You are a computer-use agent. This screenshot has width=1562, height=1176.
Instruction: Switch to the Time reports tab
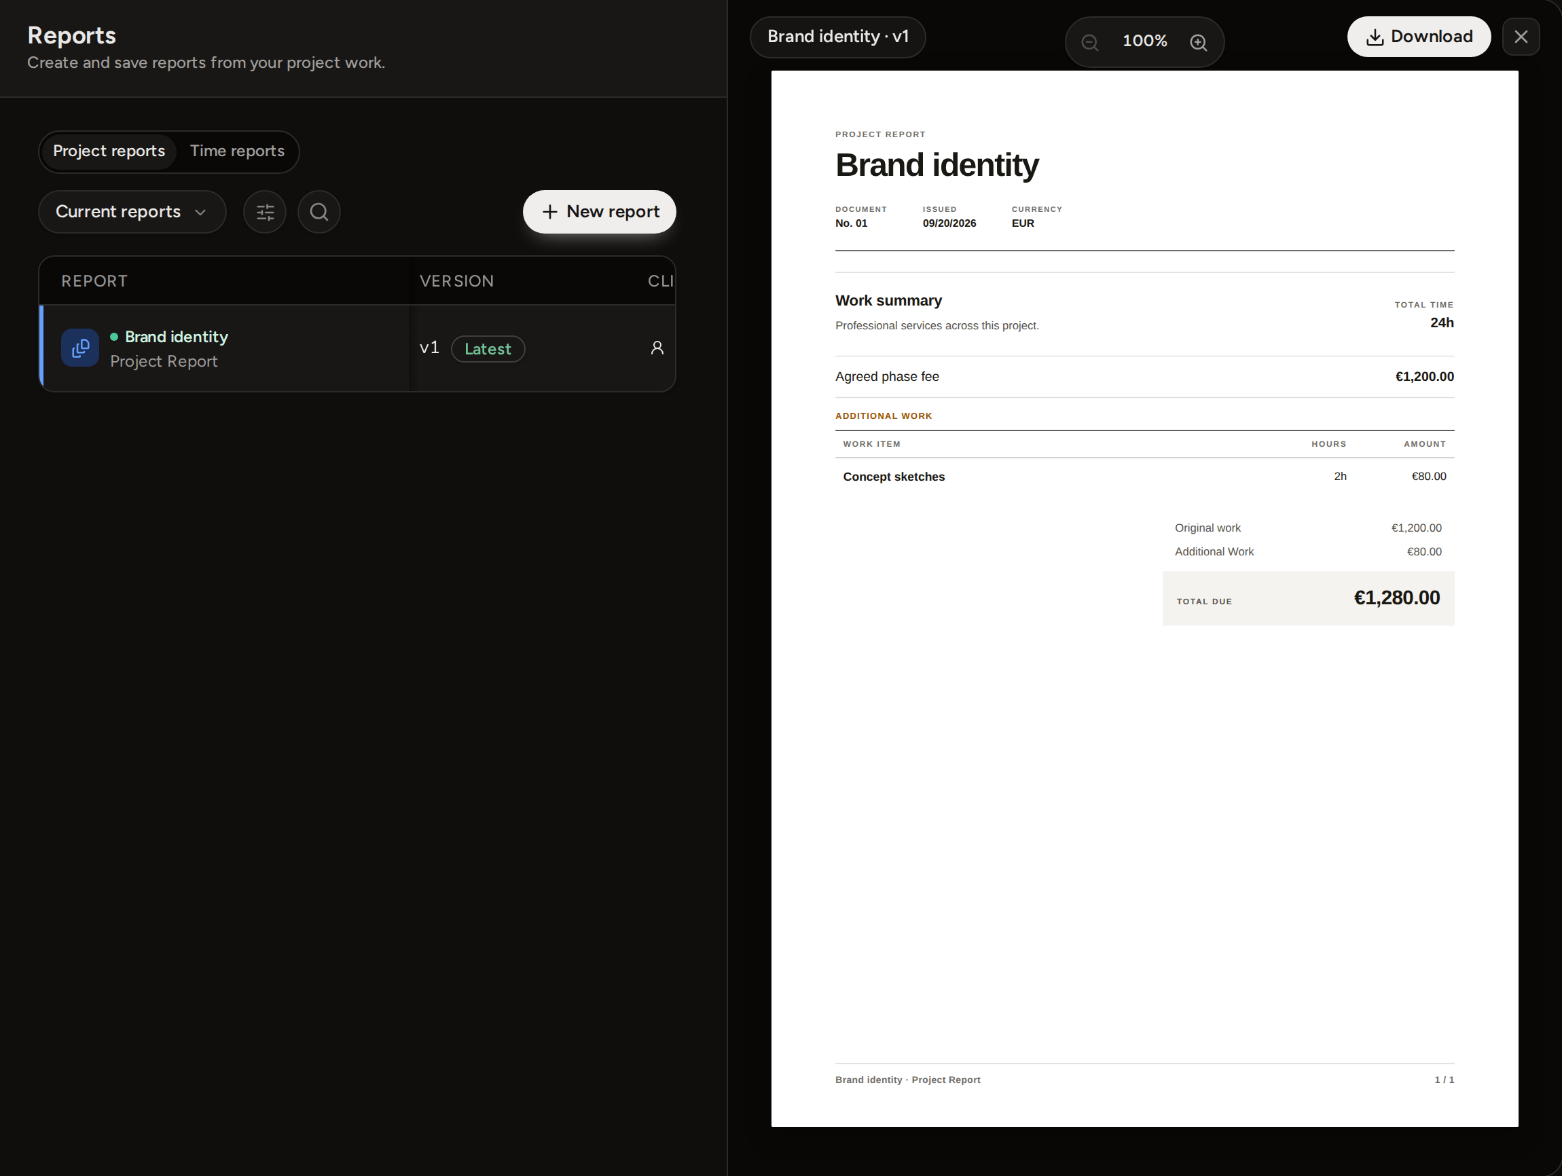click(237, 151)
